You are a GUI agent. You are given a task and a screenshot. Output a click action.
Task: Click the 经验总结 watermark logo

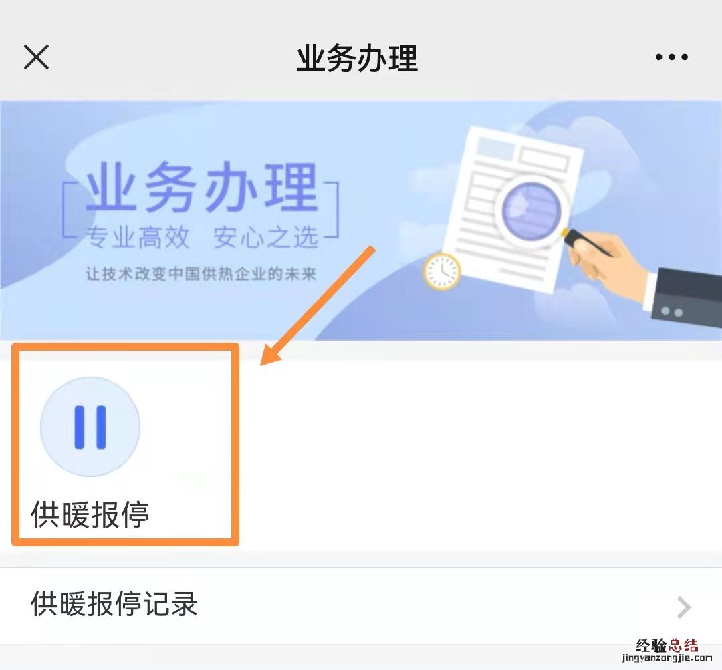(667, 645)
